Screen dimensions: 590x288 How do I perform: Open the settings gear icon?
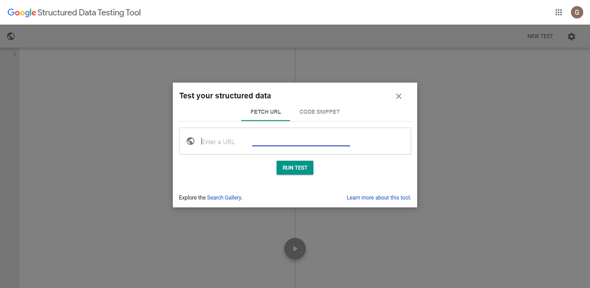pyautogui.click(x=572, y=37)
